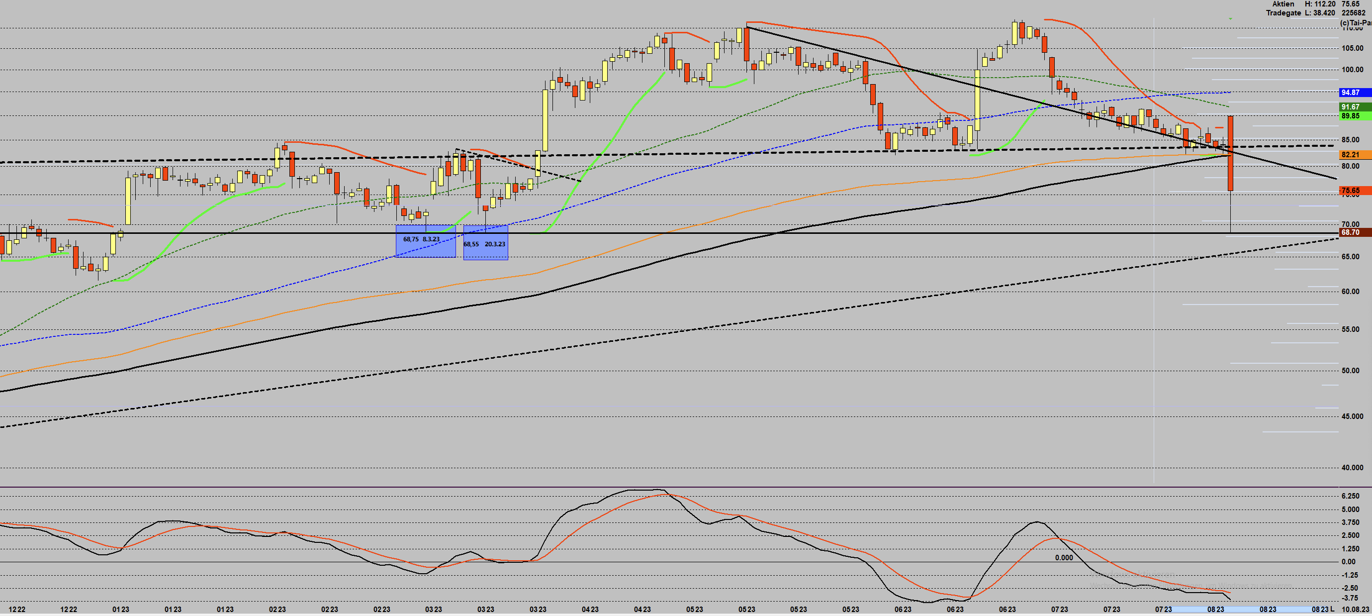Click the small green triangle marker at top
Screen dimensions: 1372x616
pos(1230,19)
